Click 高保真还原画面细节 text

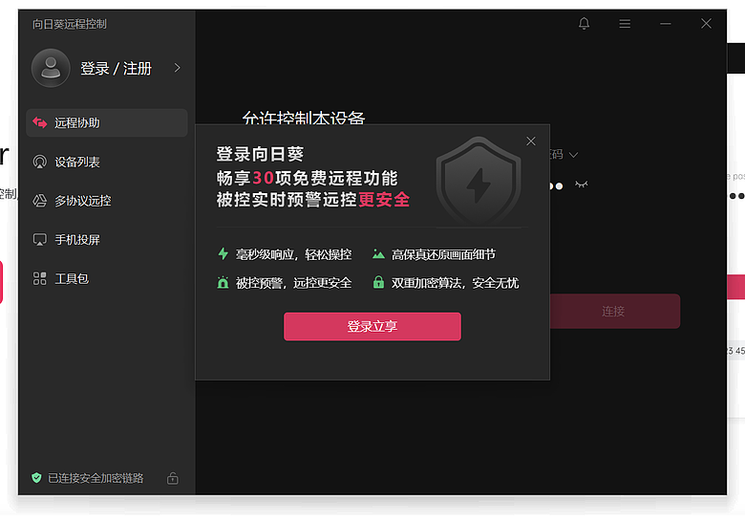443,255
